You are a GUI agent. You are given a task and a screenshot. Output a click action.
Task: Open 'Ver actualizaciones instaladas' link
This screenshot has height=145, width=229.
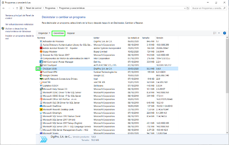[19, 24]
